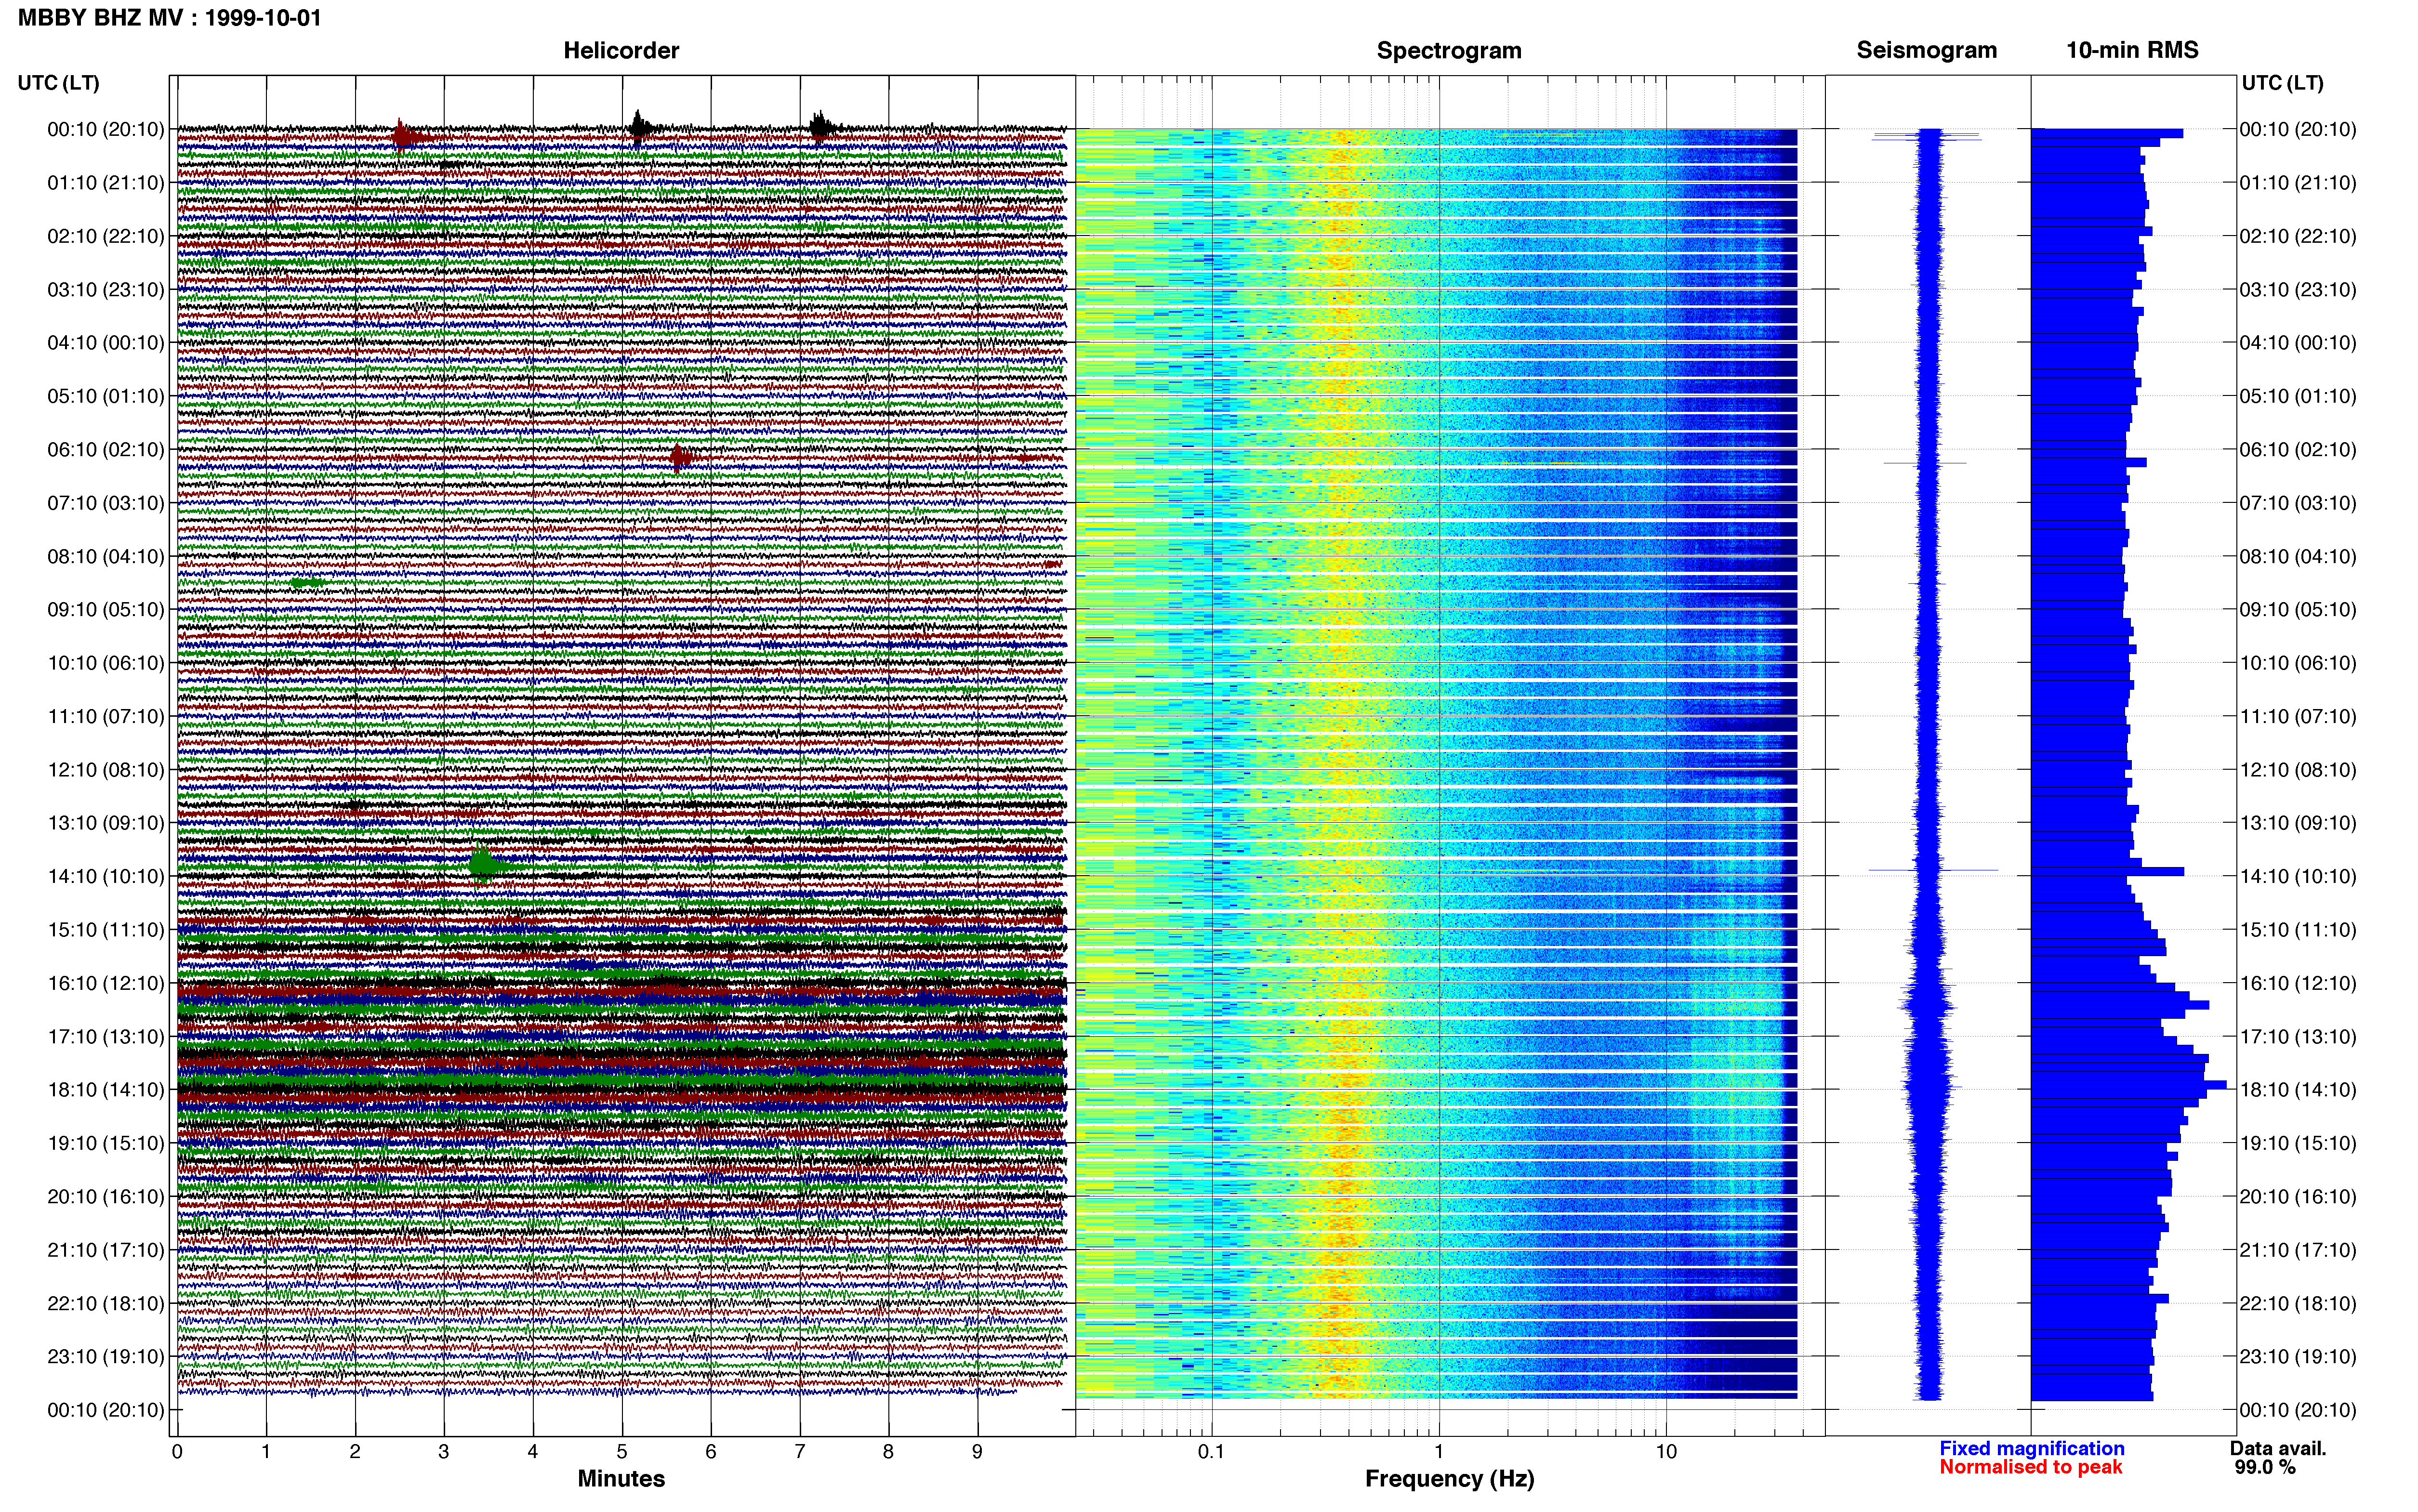Click the left time label '09:10 (05:10)'
Image resolution: width=2418 pixels, height=1512 pixels.
(106, 610)
